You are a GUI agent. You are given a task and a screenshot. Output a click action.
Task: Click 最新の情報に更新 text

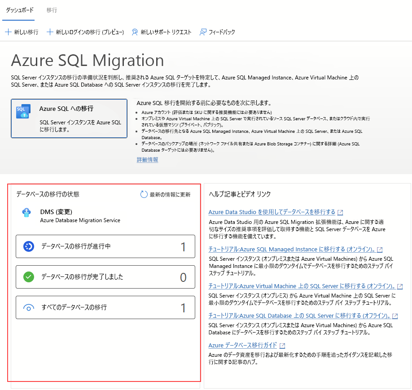click(170, 194)
